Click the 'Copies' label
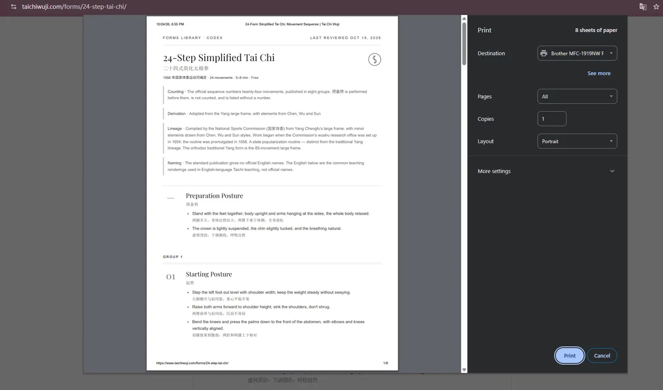Image resolution: width=663 pixels, height=390 pixels. 486,119
